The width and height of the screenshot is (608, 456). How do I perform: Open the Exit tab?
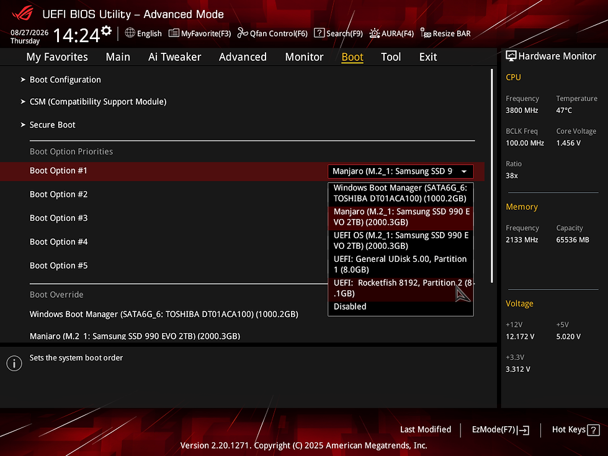coord(428,57)
